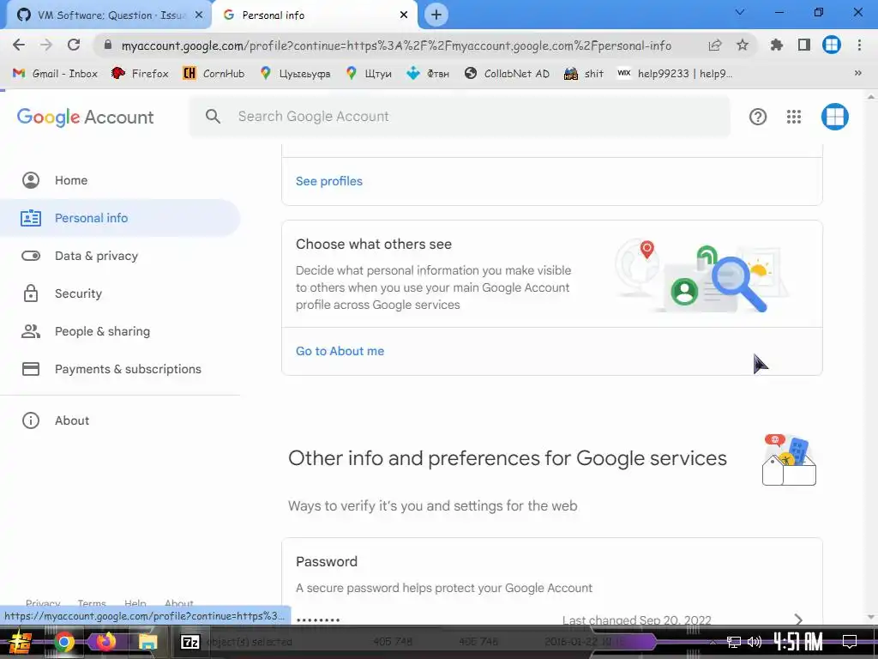The height and width of the screenshot is (659, 878).
Task: Click the search magnifier icon
Action: point(213,117)
